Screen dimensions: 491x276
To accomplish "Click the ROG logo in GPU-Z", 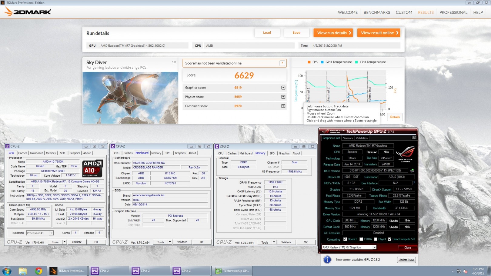I will [405, 154].
